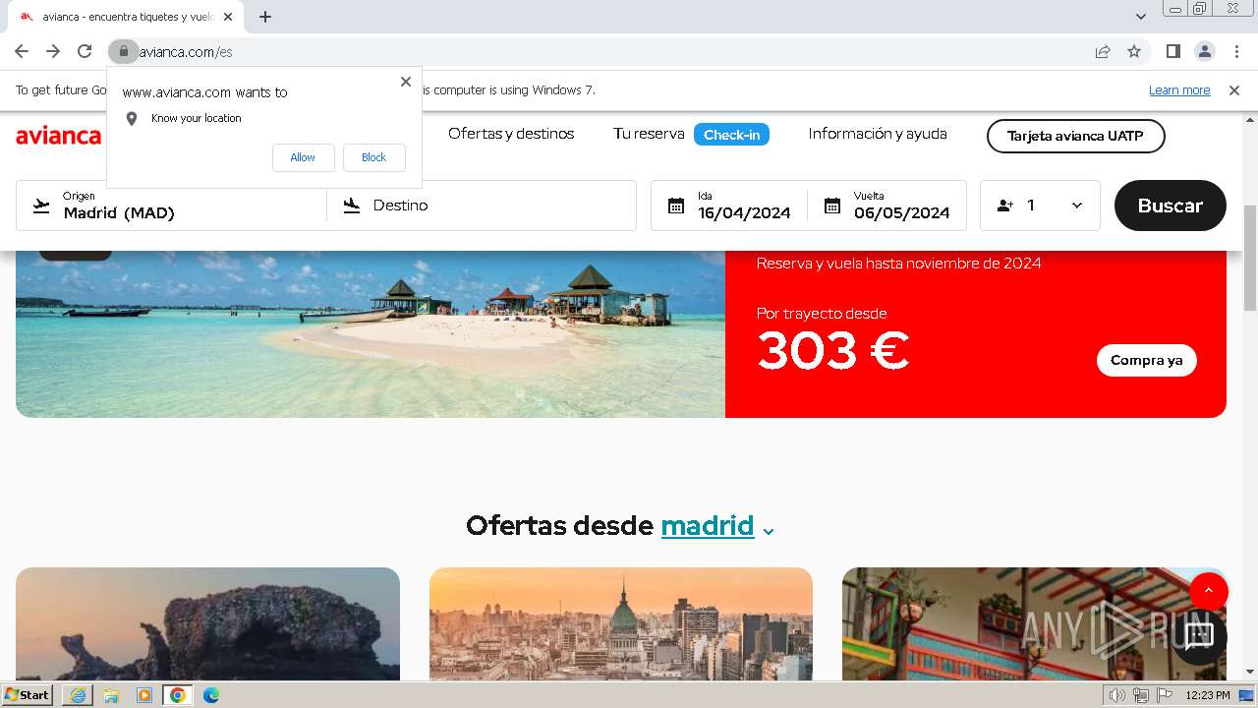This screenshot has height=708, width=1258.
Task: Expand the tab search chevron
Action: 1141,17
